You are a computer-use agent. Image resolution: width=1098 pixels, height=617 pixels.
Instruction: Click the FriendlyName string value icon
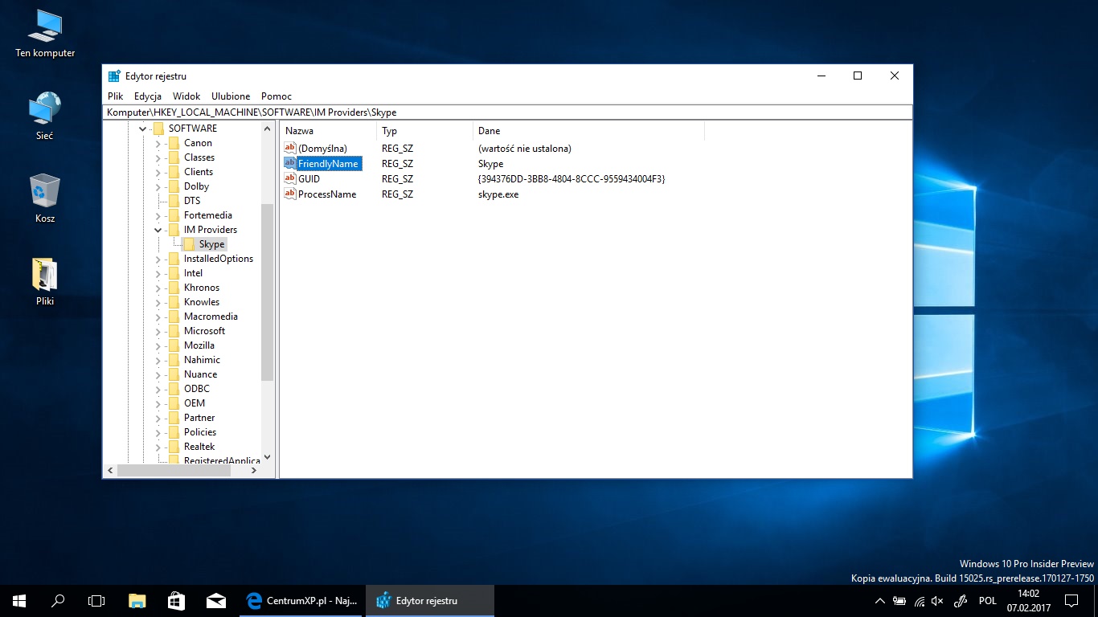[290, 163]
